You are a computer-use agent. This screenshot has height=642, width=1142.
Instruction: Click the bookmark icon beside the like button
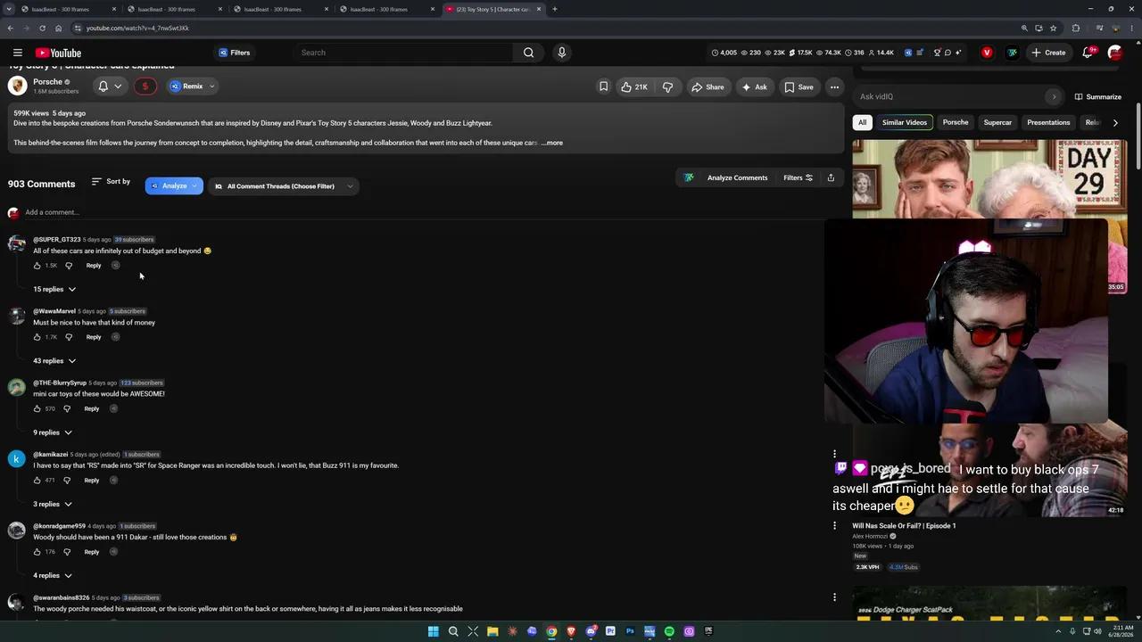[x=603, y=86]
